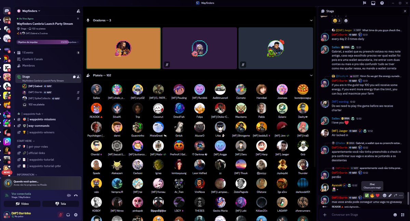This screenshot has height=221, width=410.
Task: Open emoji picker in chat input
Action: [395, 215]
